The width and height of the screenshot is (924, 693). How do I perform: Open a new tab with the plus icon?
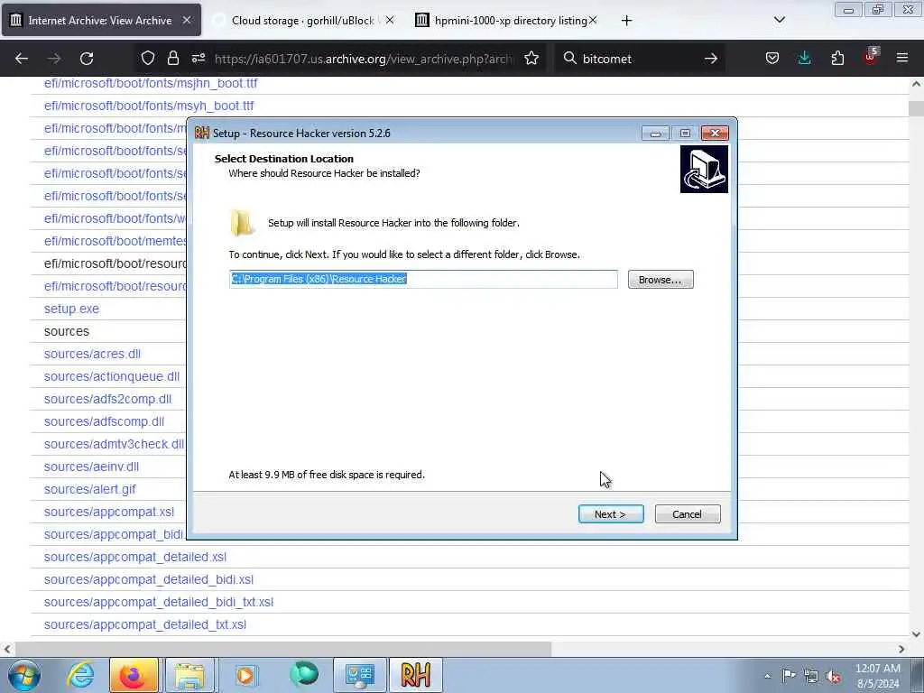[x=626, y=21]
